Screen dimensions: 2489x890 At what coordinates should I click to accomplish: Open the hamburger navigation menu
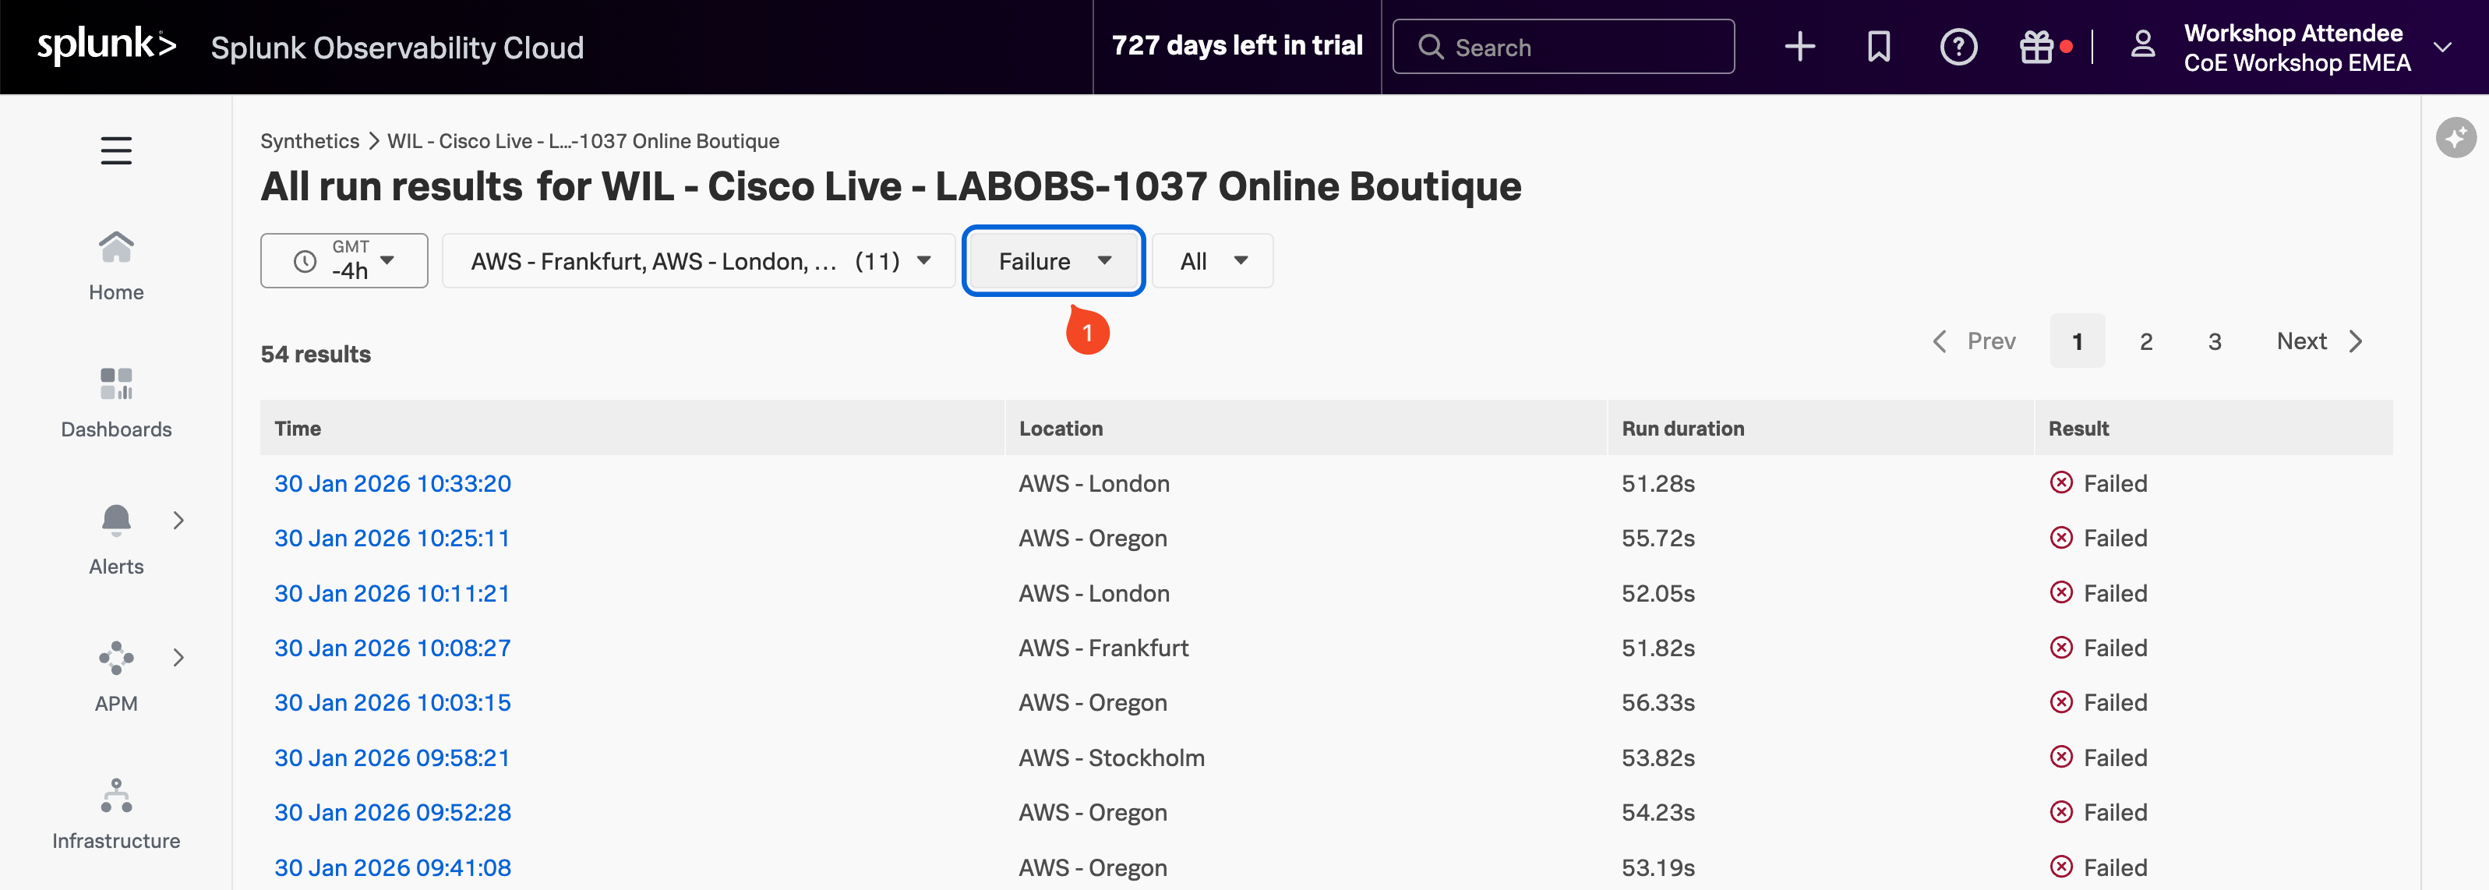pos(116,150)
